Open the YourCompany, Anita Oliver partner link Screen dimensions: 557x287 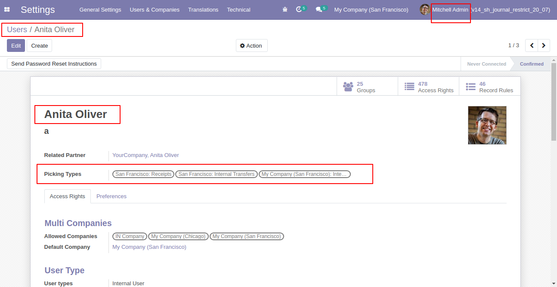(x=145, y=155)
